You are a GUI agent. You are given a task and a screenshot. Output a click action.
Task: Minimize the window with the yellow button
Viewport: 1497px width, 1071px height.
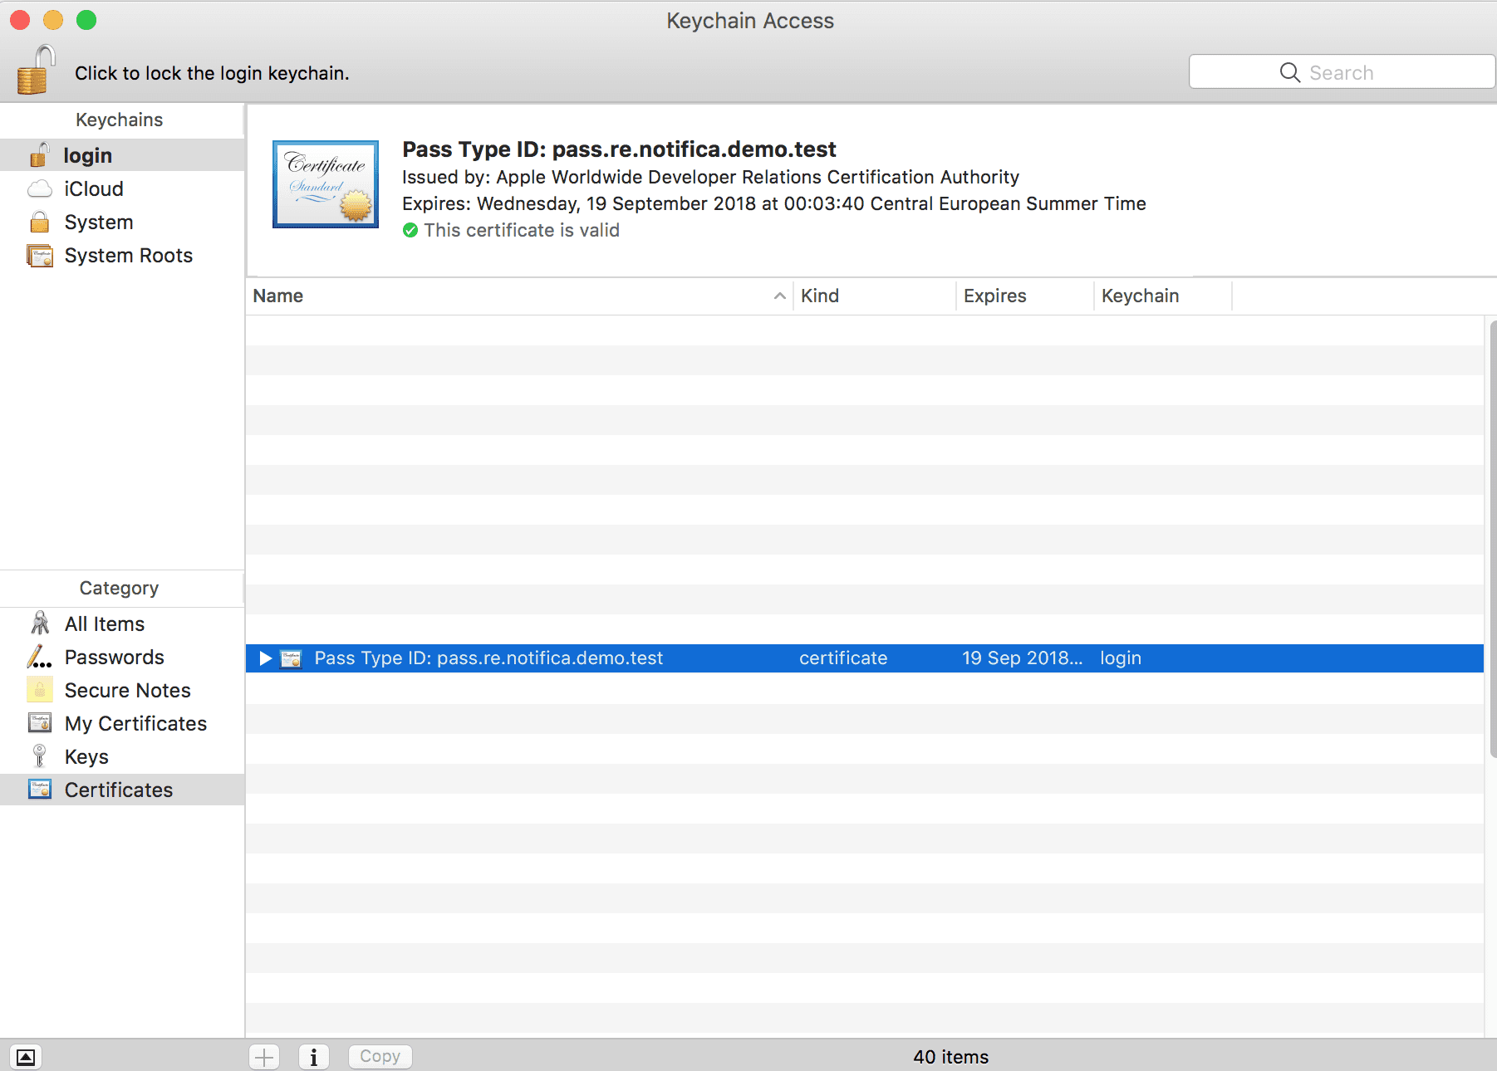53,20
